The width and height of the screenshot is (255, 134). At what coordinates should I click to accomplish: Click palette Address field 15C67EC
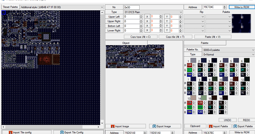(x=213, y=133)
